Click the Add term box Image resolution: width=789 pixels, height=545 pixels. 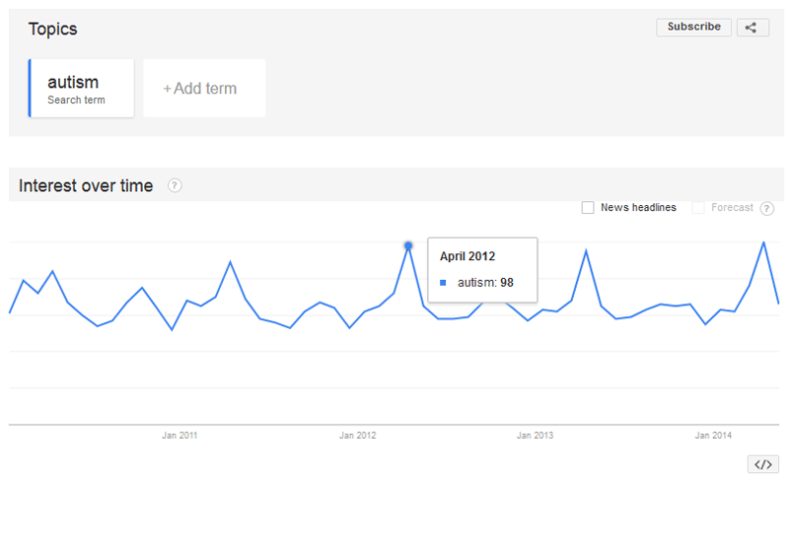tap(204, 89)
